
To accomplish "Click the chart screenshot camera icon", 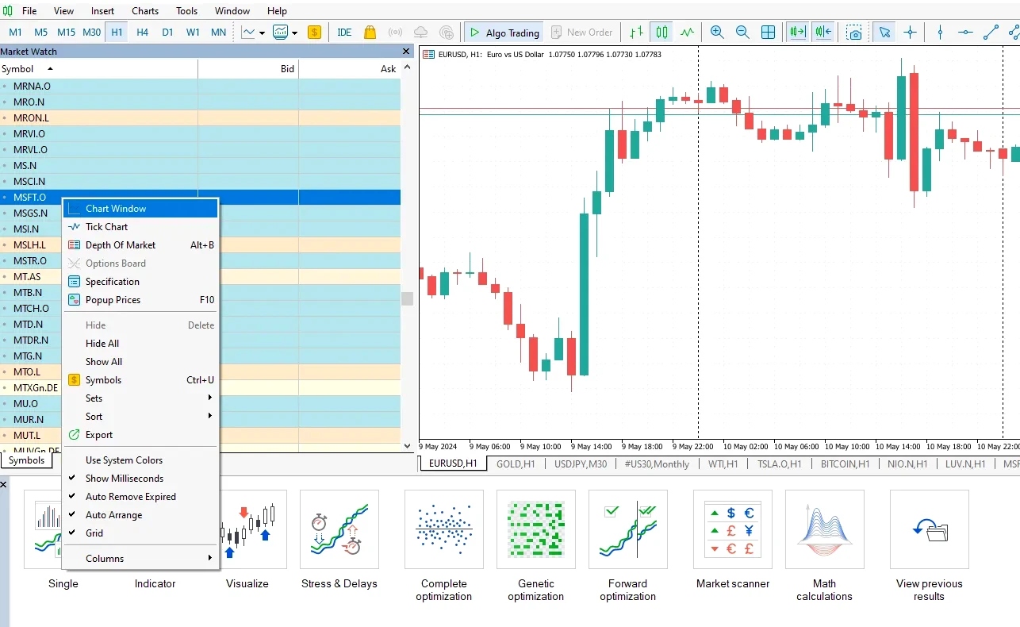I will 853,33.
